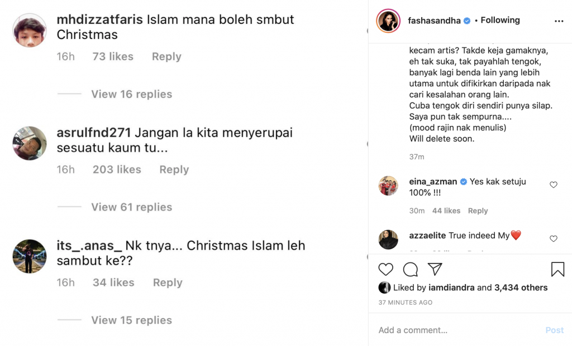Like the post with heart icon

pyautogui.click(x=385, y=269)
